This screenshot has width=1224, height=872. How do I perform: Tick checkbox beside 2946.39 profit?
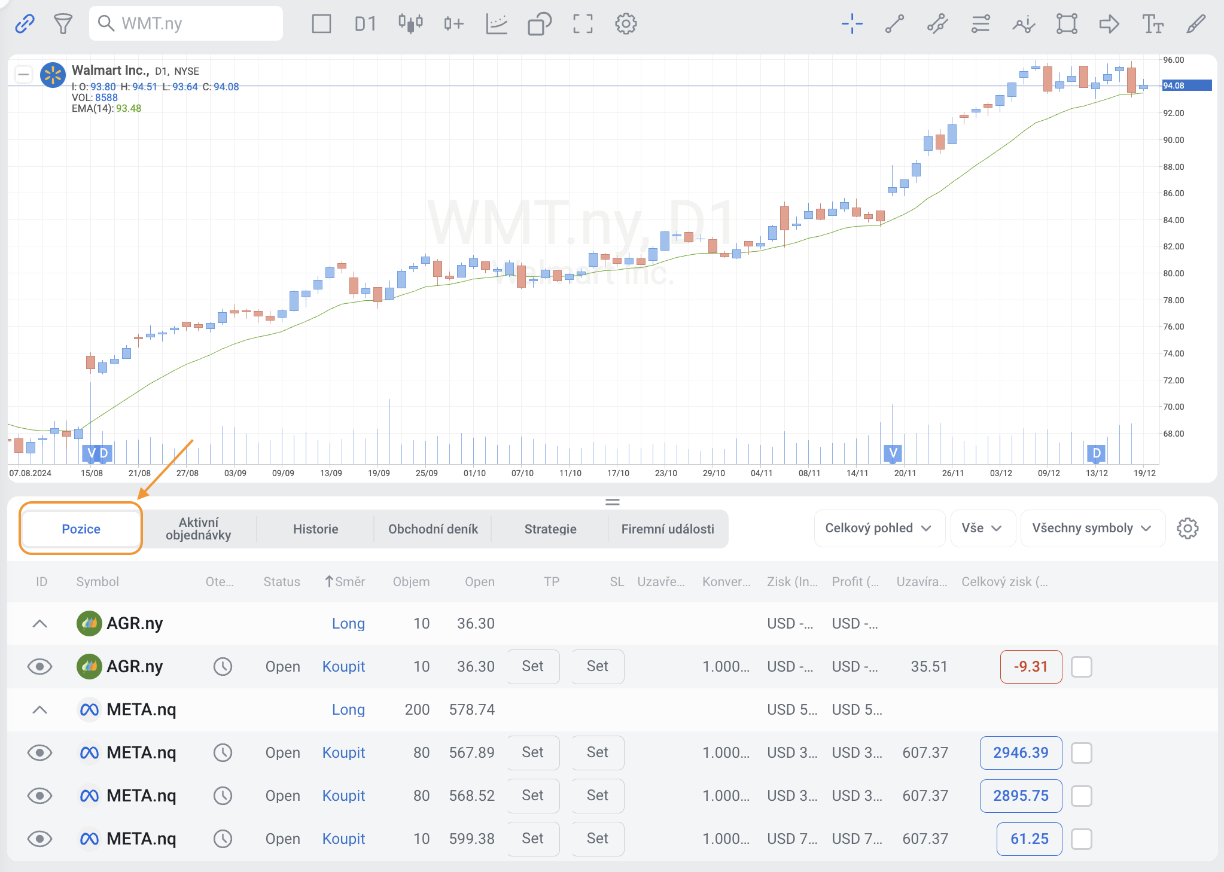click(x=1081, y=753)
